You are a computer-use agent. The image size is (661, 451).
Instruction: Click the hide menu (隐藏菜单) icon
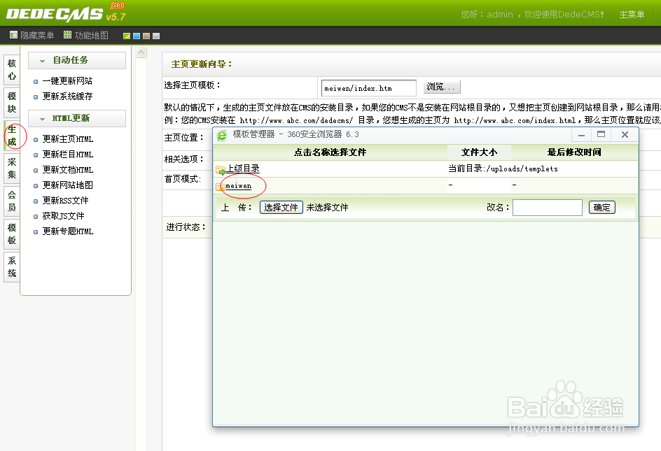click(14, 35)
